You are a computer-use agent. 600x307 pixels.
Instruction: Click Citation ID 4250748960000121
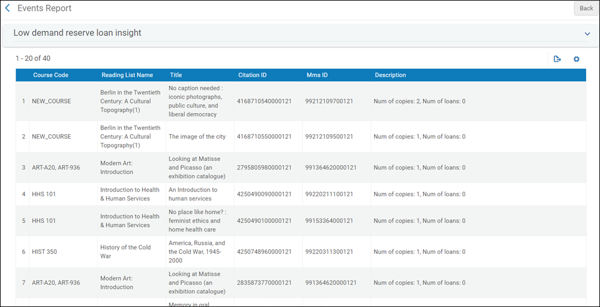264,251
